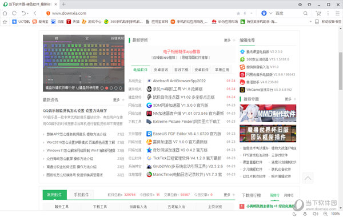Viewport: 343px width, 217px height.
Task: Select first carousel dot on keyboard banner
Action: tap(102, 88)
